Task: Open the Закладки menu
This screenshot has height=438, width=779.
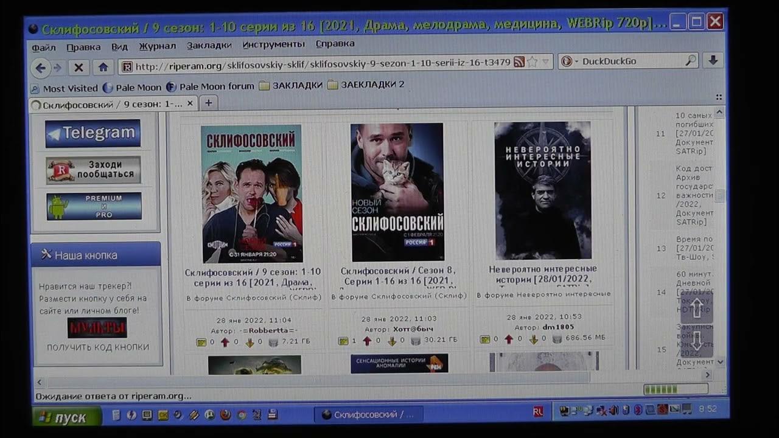Action: [209, 45]
